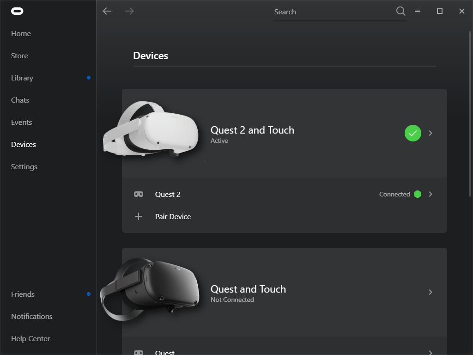Click the Pair Device link
This screenshot has width=473, height=355.
tap(173, 216)
